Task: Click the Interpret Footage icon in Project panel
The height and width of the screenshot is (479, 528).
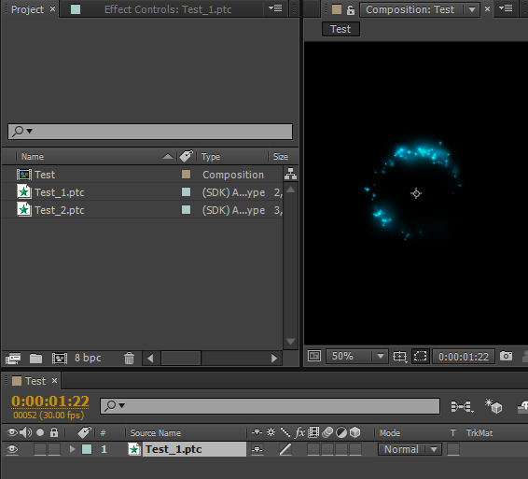Action: tap(13, 358)
